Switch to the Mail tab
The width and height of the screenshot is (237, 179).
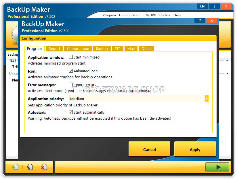click(x=131, y=48)
